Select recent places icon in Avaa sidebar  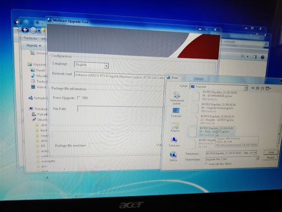[x=177, y=98]
